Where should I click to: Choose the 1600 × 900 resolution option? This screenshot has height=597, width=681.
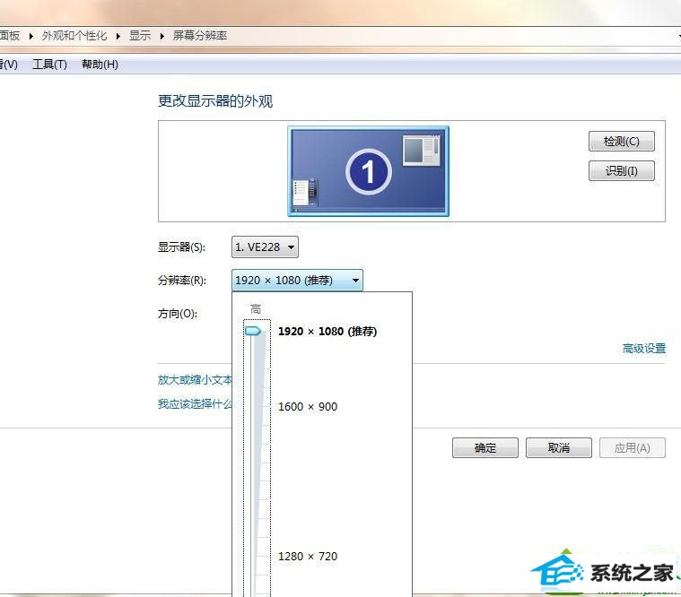click(308, 407)
